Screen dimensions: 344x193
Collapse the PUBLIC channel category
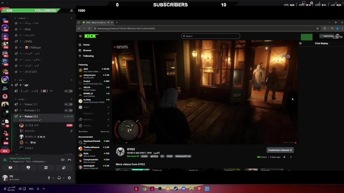[21, 18]
